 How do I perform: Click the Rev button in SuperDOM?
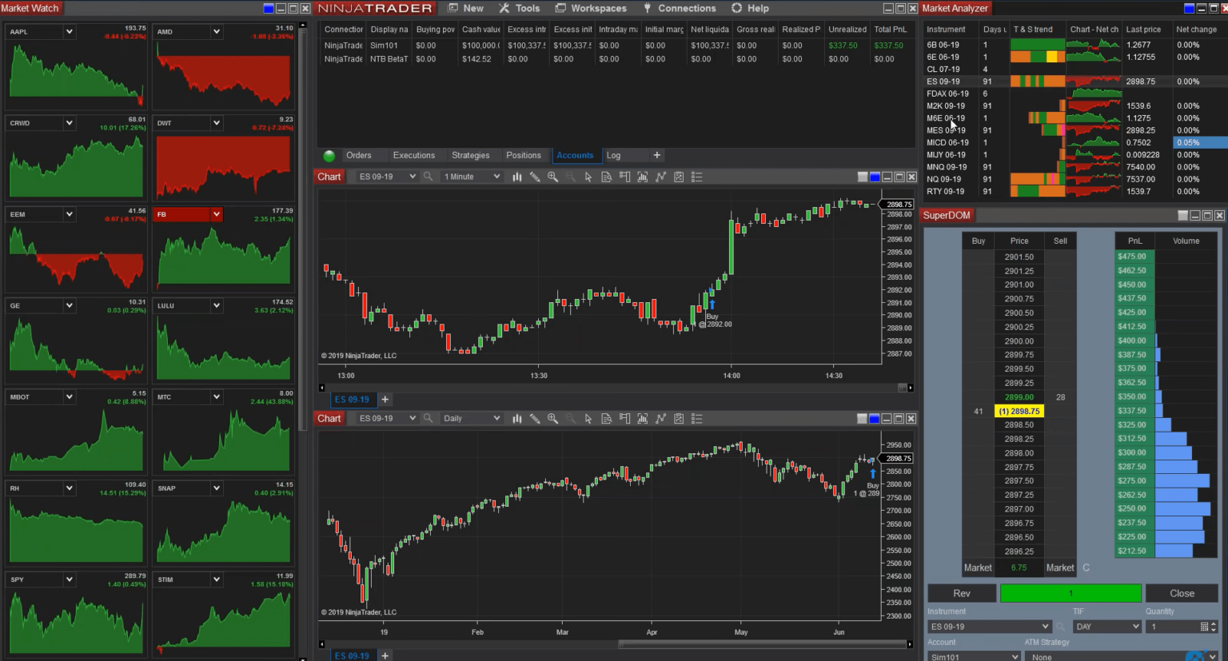pos(962,593)
